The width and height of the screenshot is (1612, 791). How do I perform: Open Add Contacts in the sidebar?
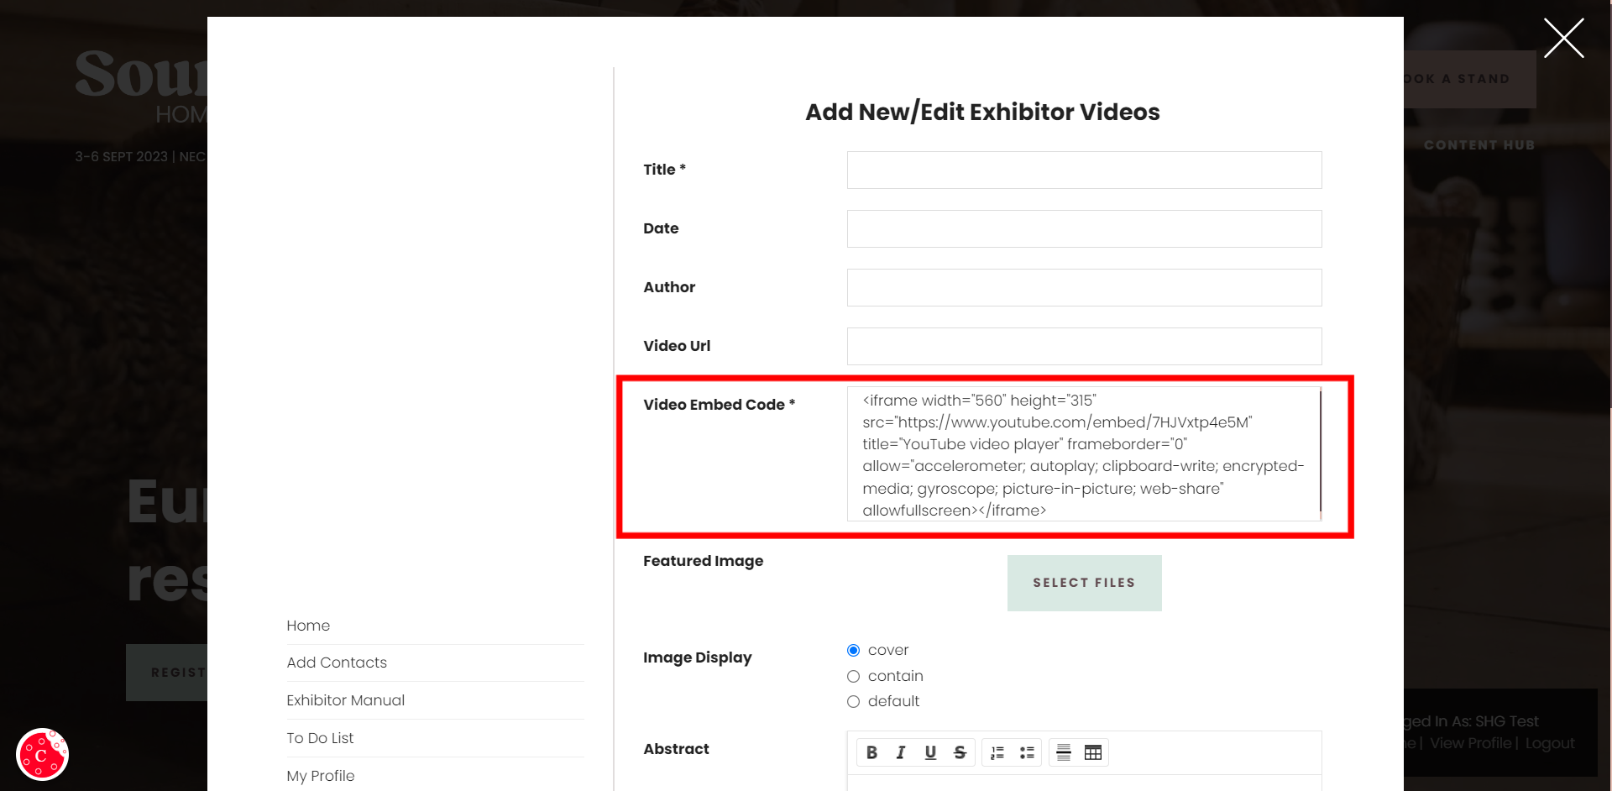tap(337, 663)
